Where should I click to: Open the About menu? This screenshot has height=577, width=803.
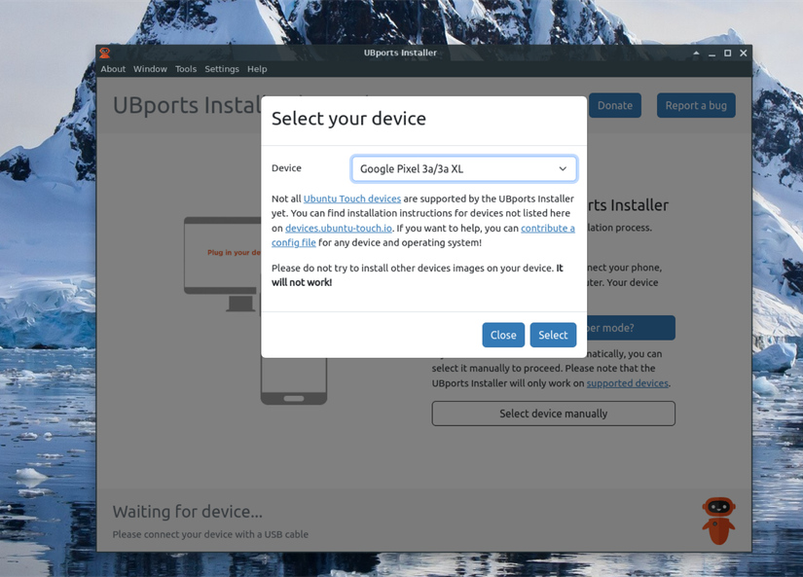click(112, 69)
